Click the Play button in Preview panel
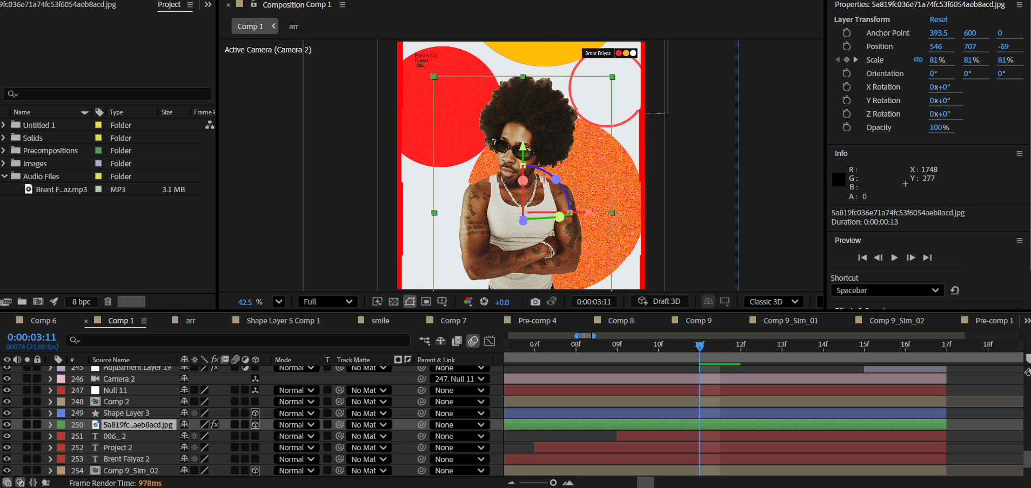 point(894,257)
